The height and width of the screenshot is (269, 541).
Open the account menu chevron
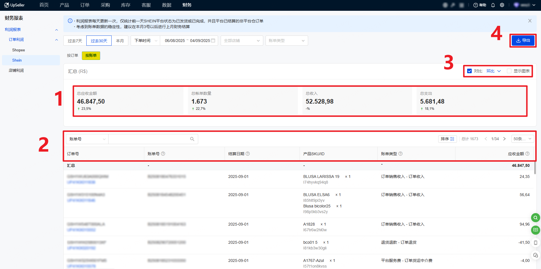click(534, 5)
